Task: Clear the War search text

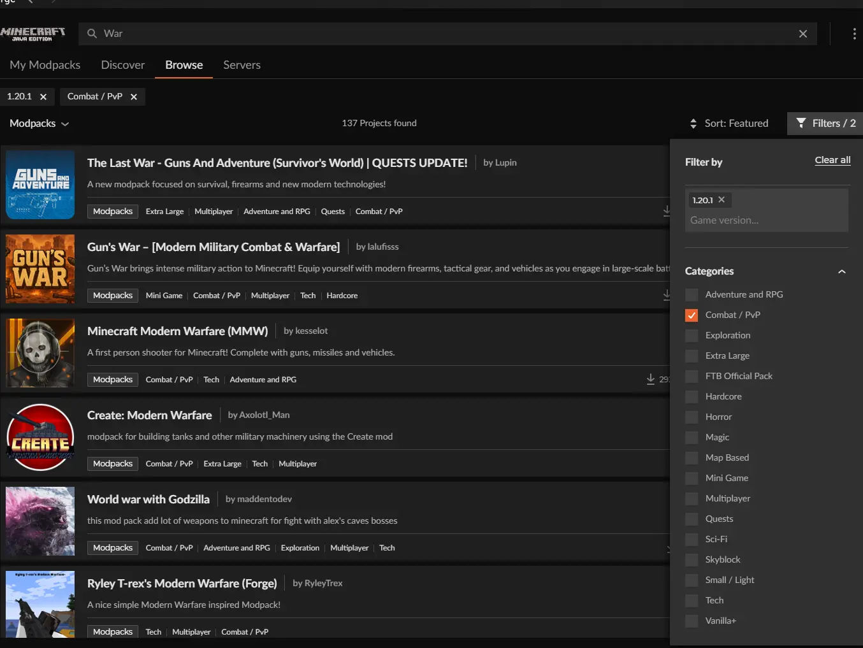Action: tap(803, 34)
